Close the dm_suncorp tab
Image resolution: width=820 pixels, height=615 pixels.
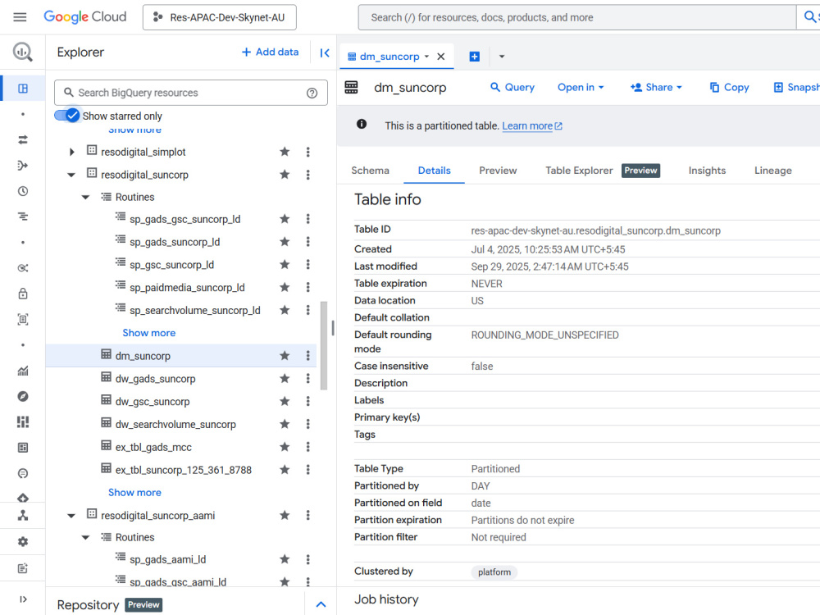tap(441, 57)
